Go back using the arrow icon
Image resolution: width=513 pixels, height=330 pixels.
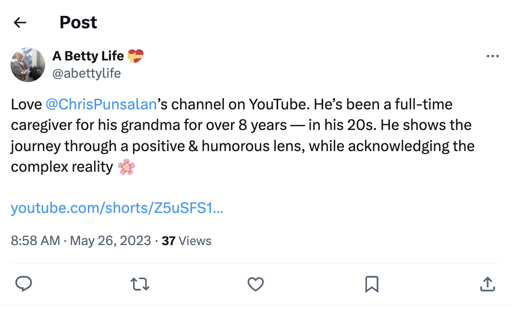coord(20,22)
